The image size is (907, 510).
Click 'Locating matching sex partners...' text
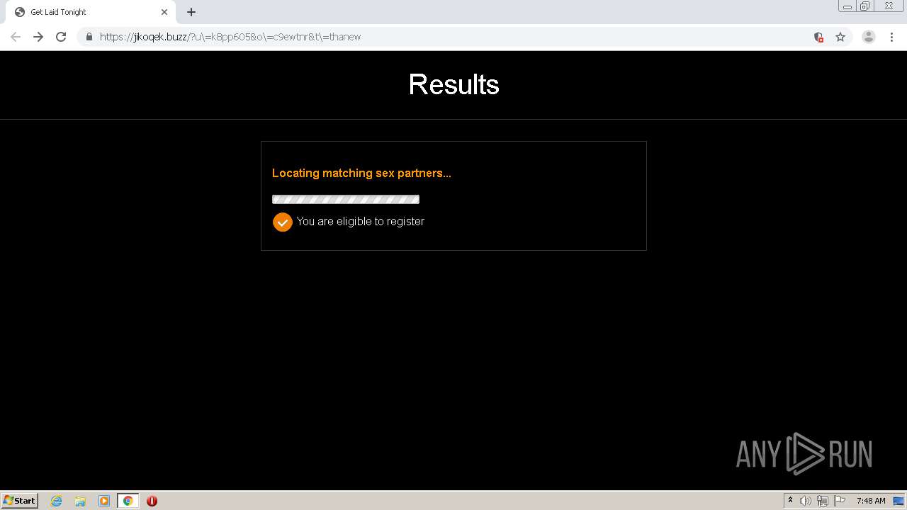[x=361, y=173]
